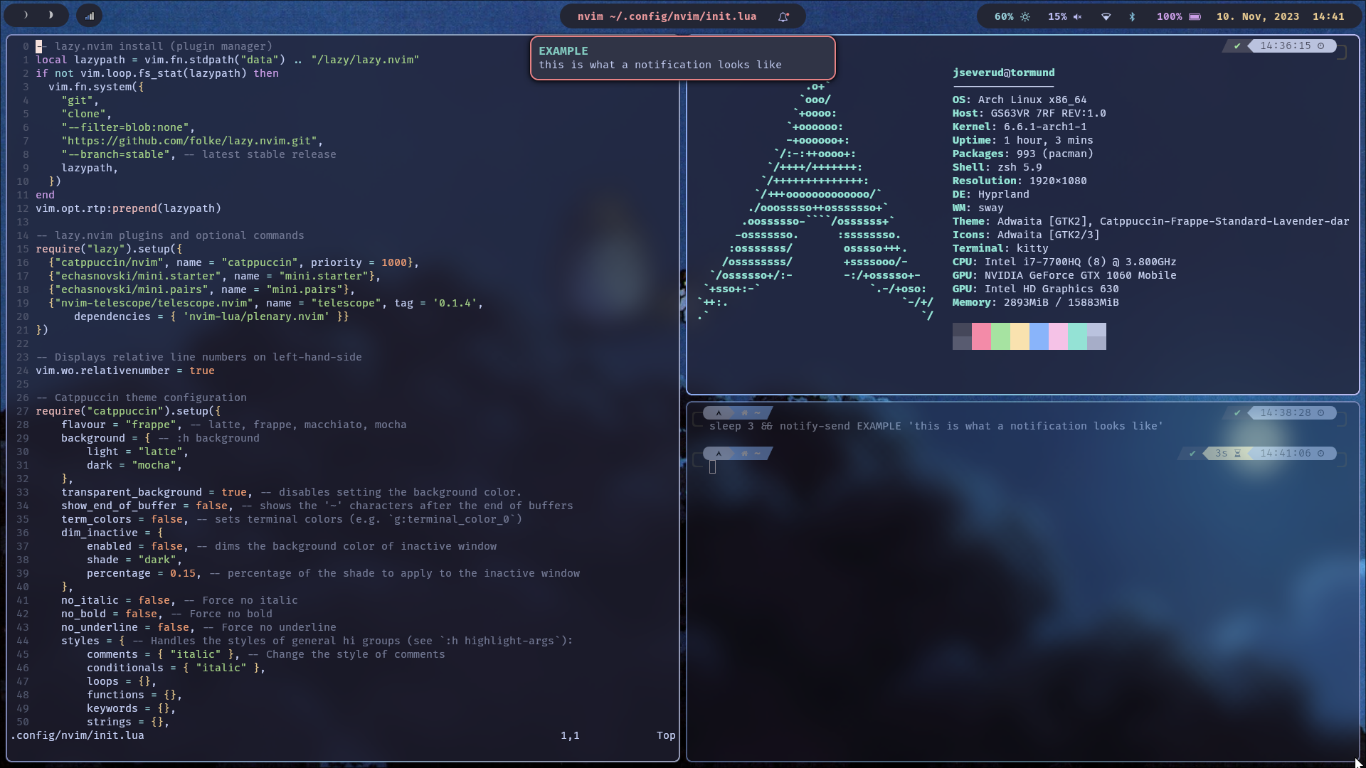Click the date 10. Nov, 2023

[1258, 16]
